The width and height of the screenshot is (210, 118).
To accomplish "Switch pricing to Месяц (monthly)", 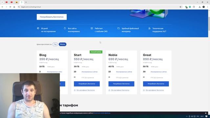I will pos(63,44).
